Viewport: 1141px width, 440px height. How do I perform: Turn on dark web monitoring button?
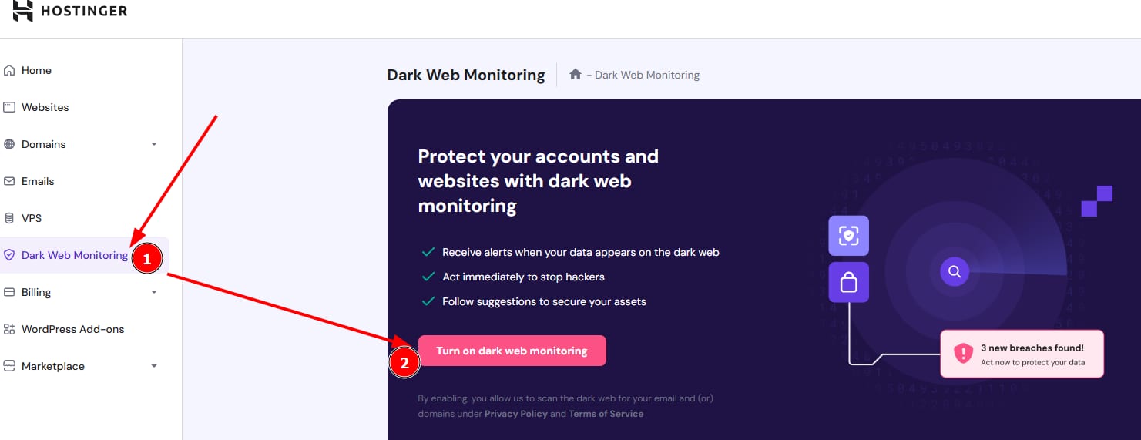[512, 351]
